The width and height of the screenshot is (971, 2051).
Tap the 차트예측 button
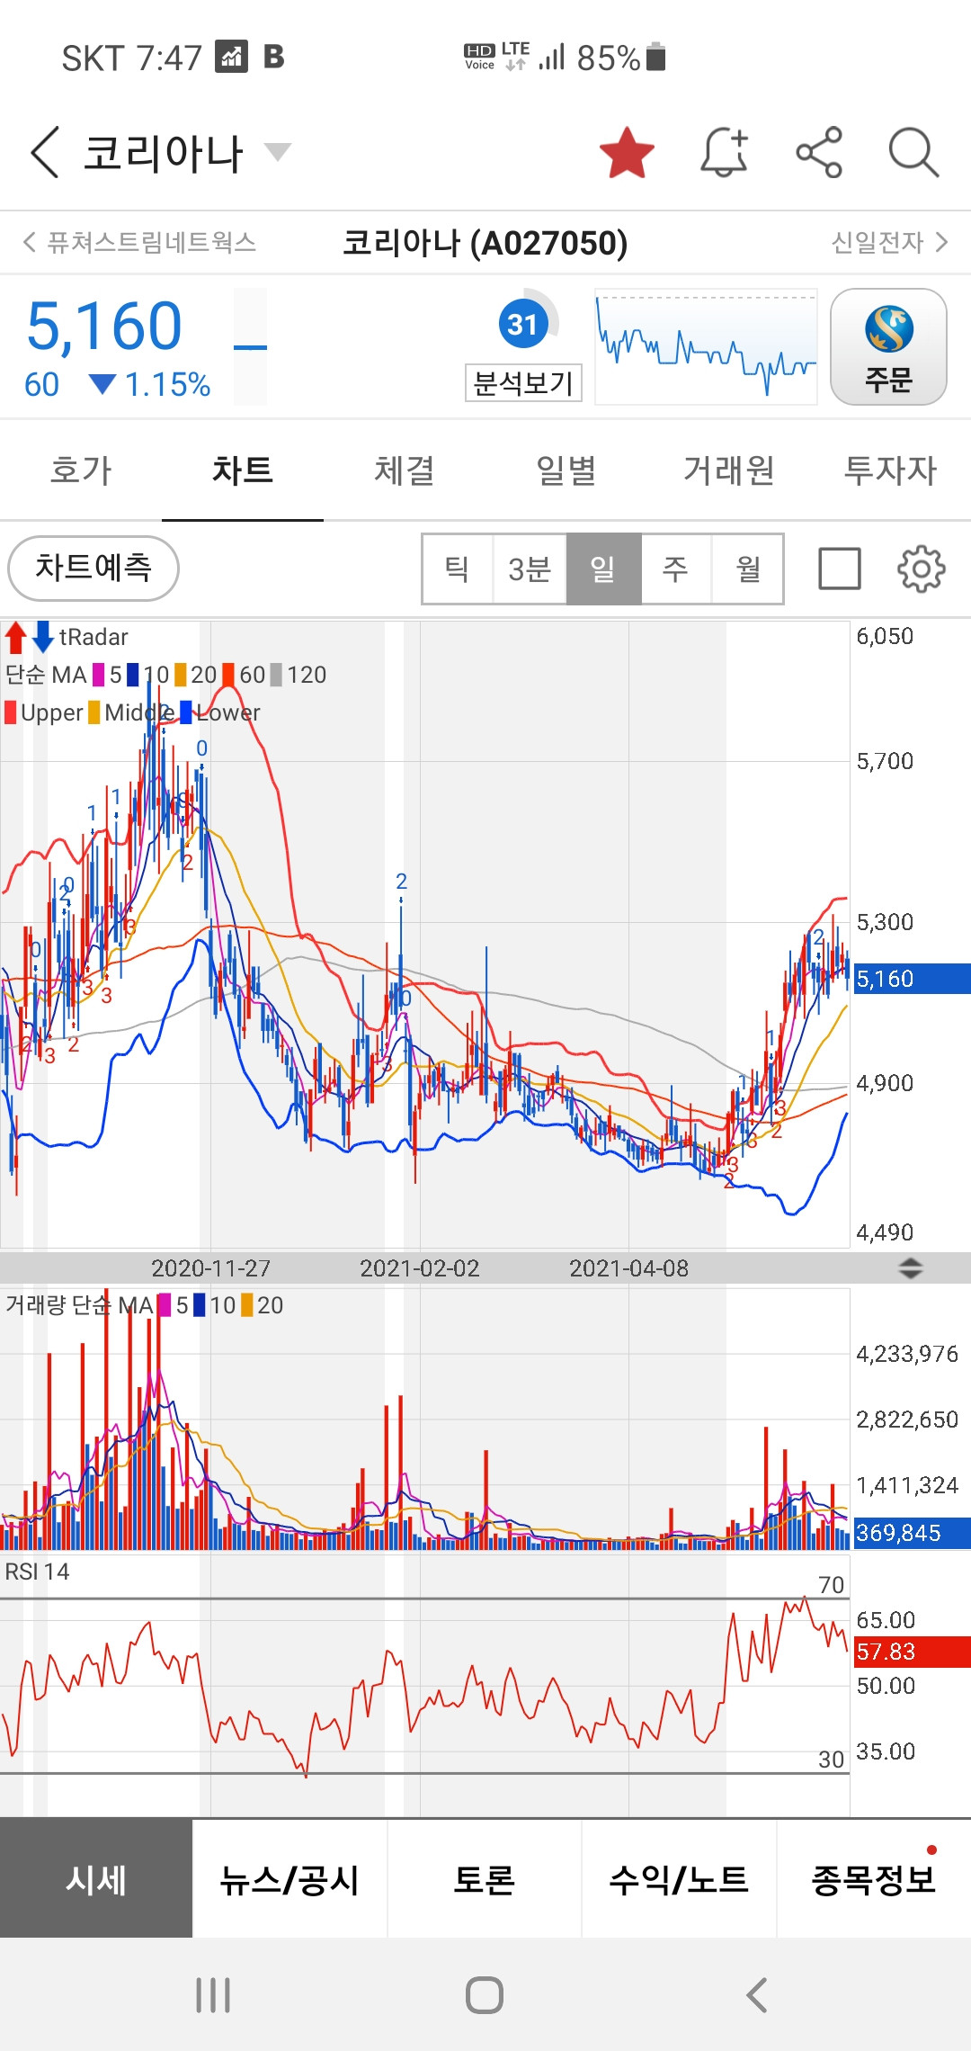pyautogui.click(x=94, y=569)
